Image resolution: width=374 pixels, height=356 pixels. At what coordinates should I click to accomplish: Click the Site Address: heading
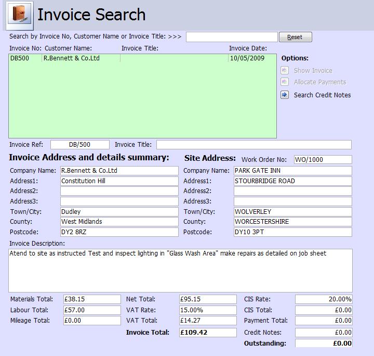pyautogui.click(x=210, y=158)
